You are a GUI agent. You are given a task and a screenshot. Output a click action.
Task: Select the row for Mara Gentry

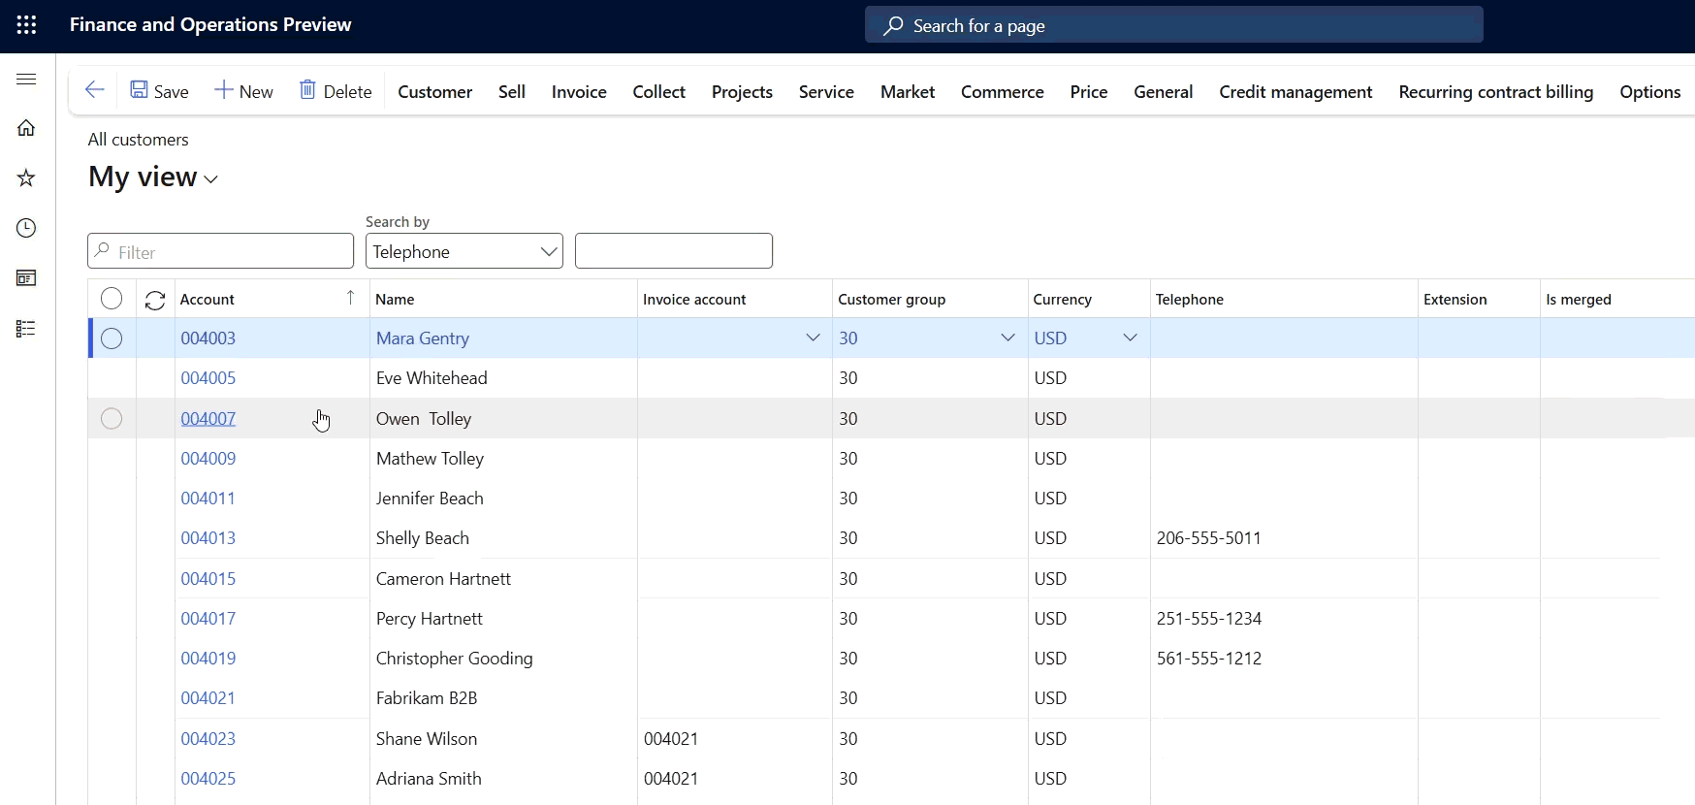[112, 338]
